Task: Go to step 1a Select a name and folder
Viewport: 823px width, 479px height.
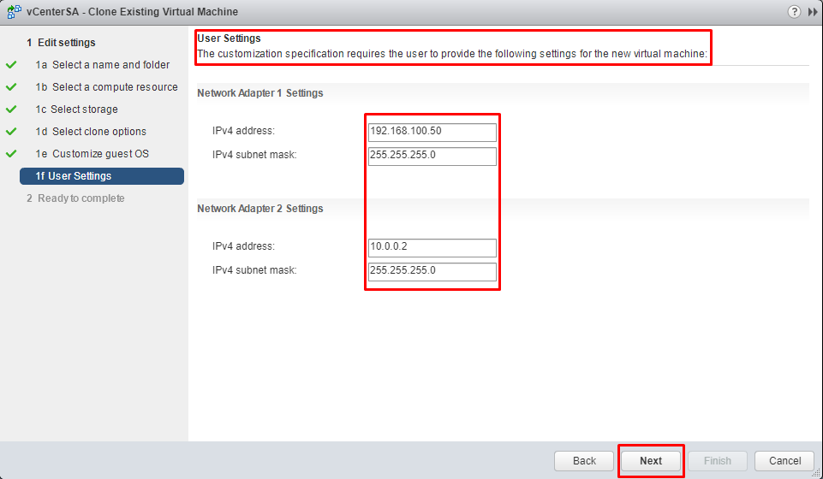Action: pos(103,65)
